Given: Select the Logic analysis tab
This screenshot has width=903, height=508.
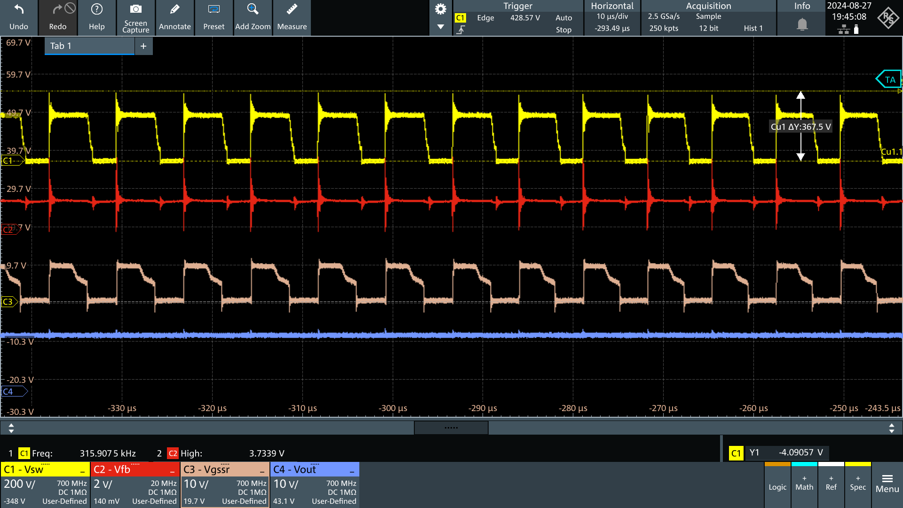Looking at the screenshot, I should pyautogui.click(x=777, y=486).
